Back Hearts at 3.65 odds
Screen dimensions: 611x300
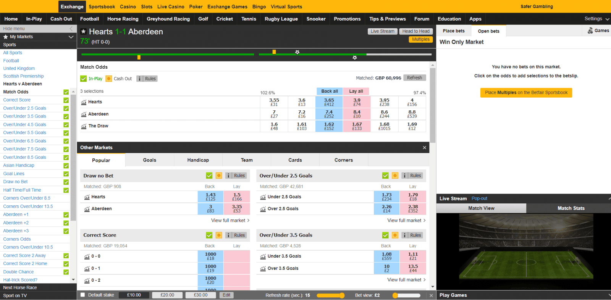329,102
